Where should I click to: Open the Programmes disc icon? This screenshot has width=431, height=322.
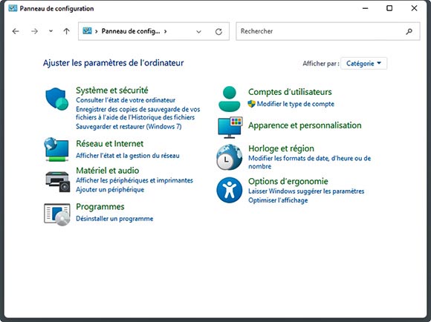point(57,214)
